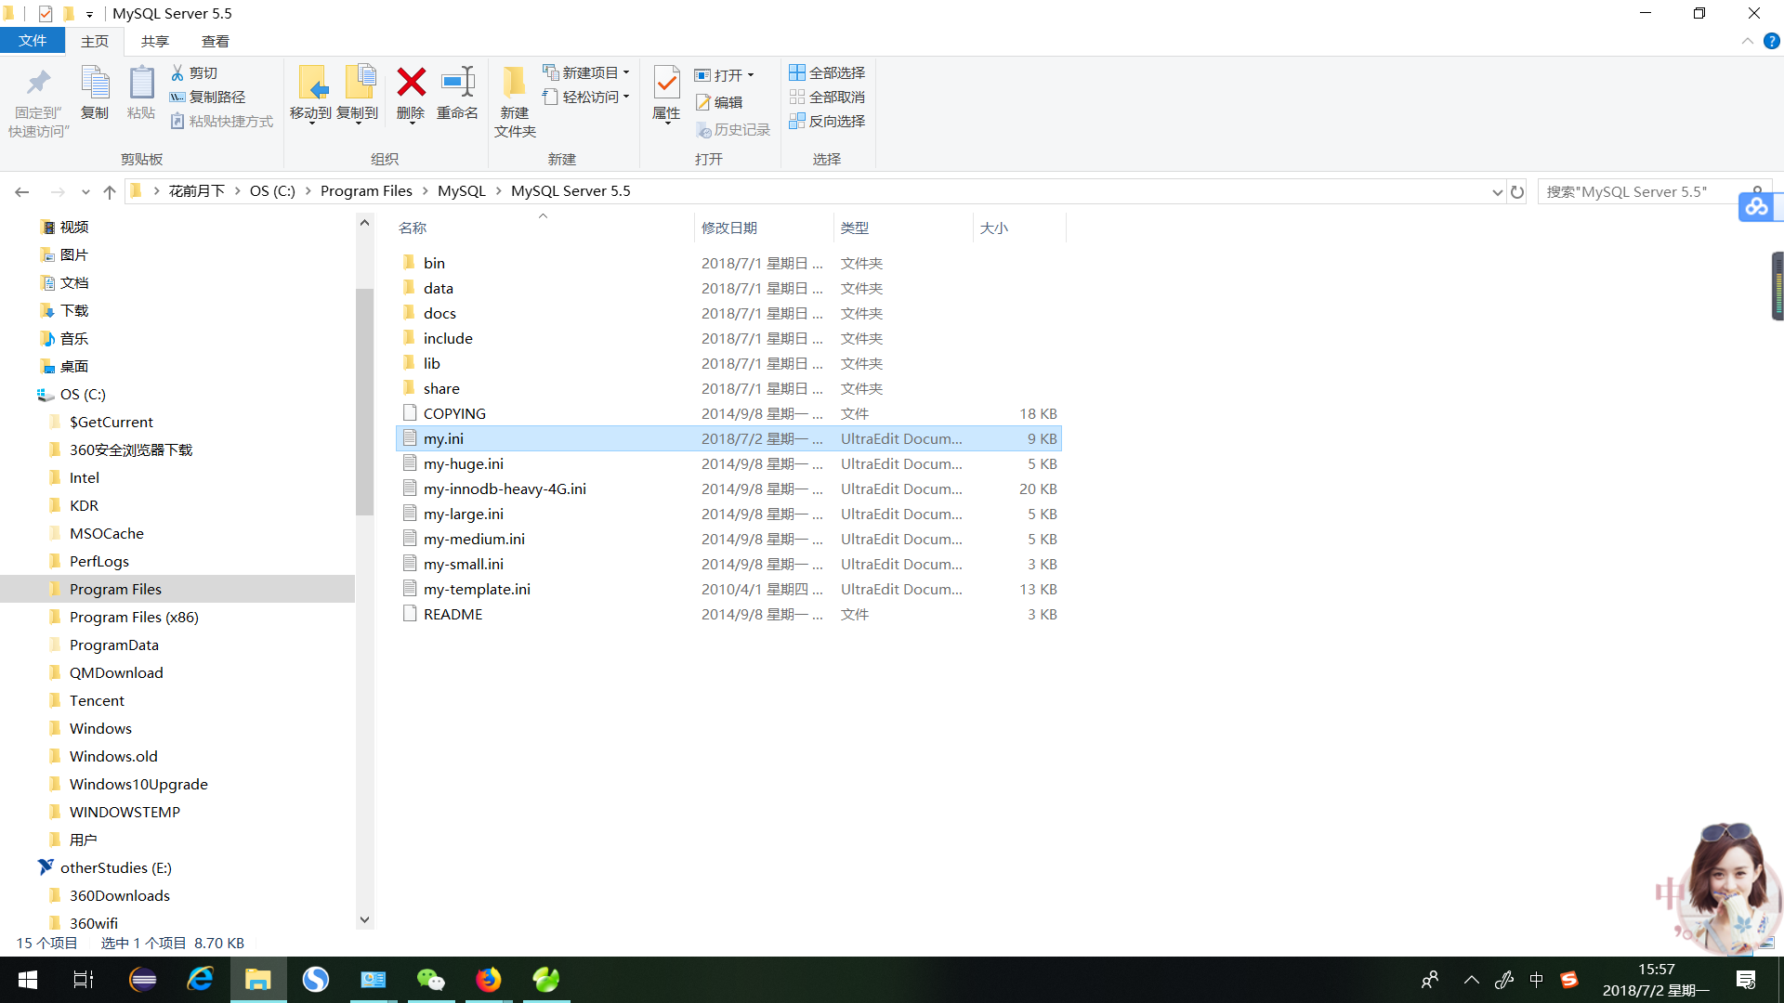Navigate back with the back arrow

pos(22,191)
